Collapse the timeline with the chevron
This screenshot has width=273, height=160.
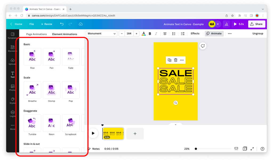click(x=175, y=125)
